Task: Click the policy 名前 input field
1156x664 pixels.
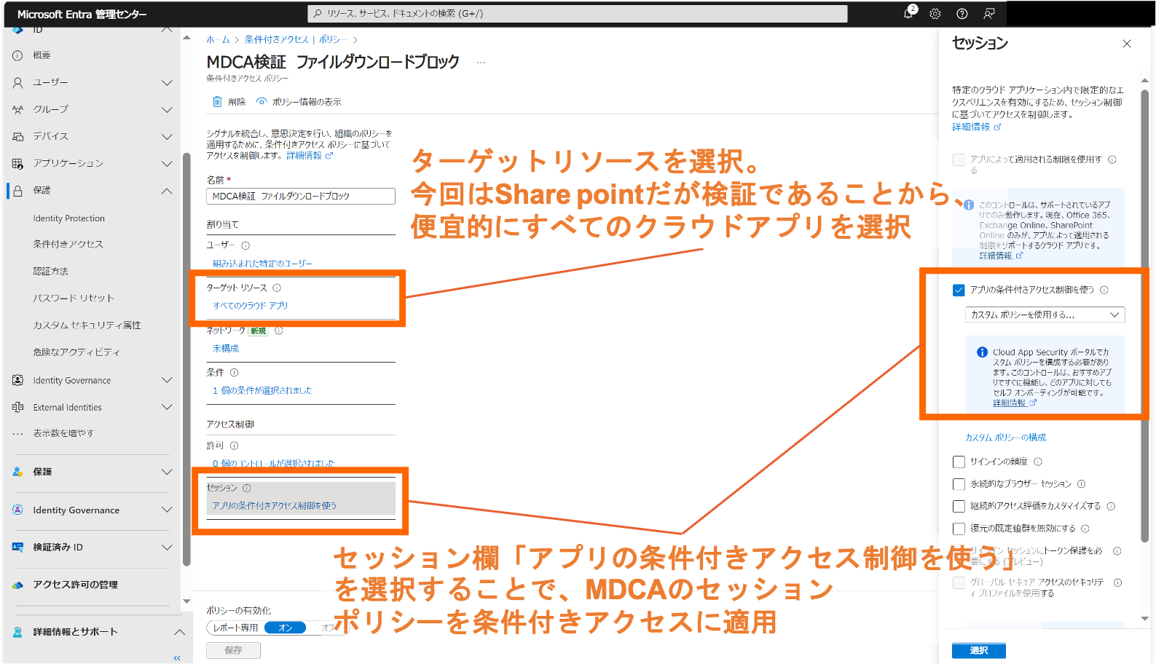Action: (300, 197)
